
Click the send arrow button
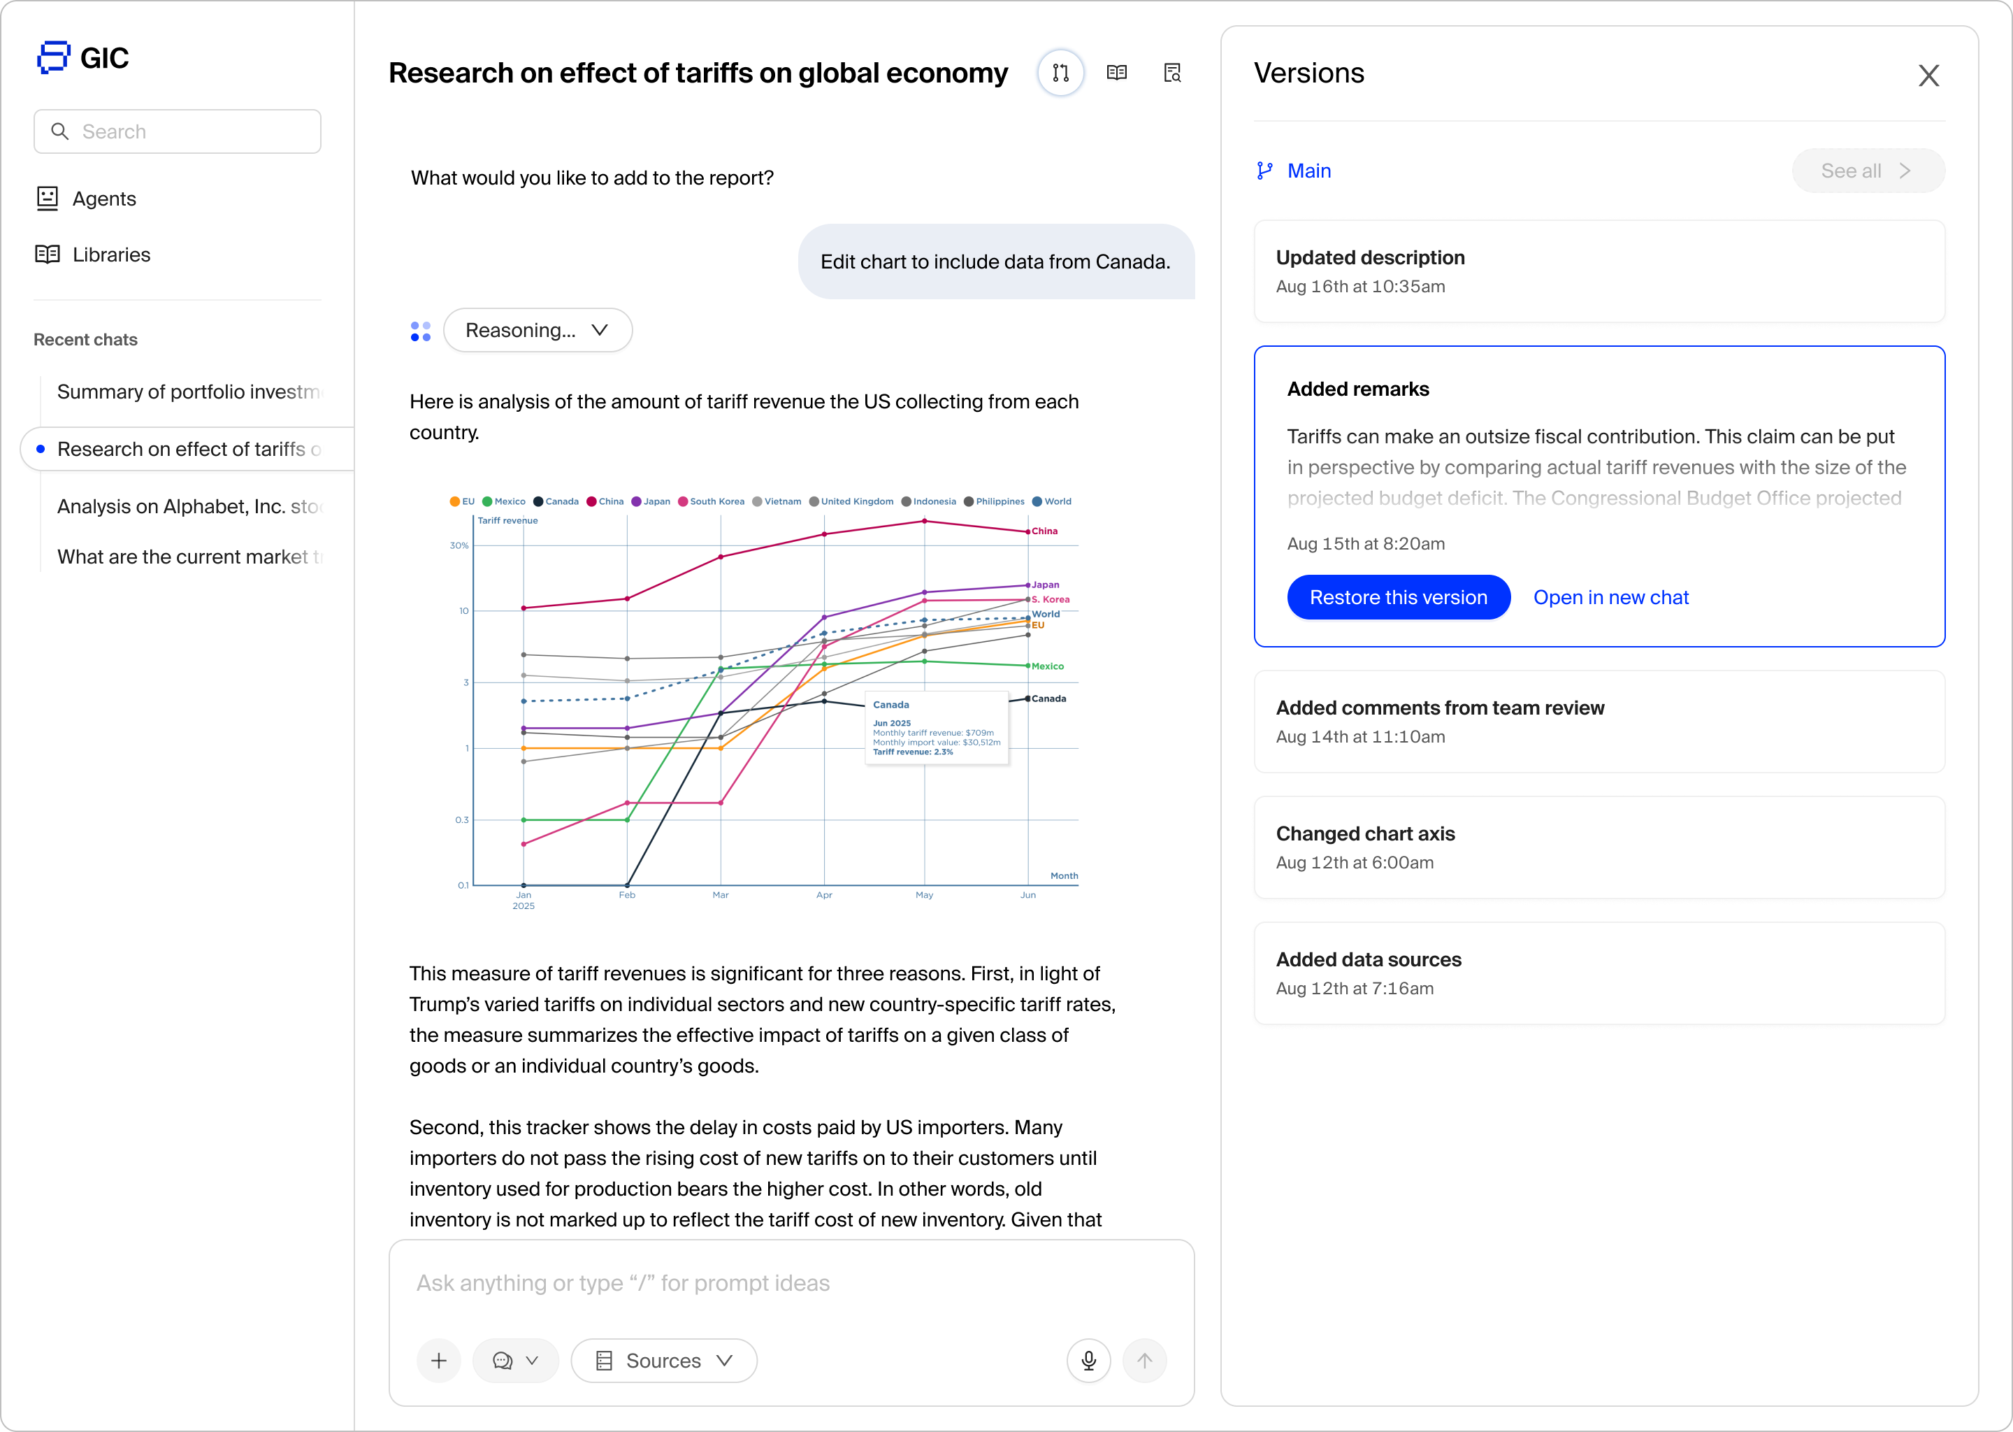(x=1144, y=1361)
